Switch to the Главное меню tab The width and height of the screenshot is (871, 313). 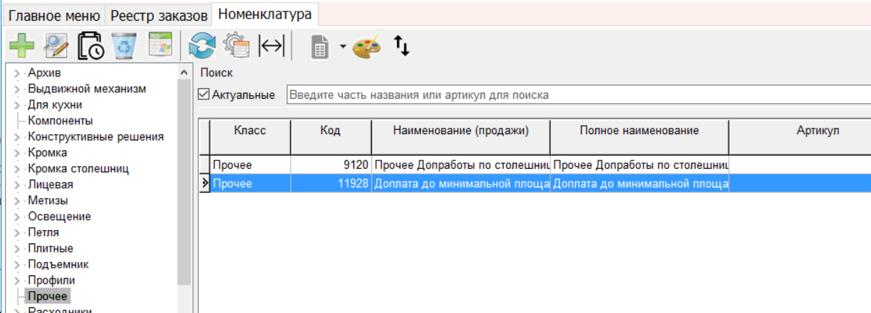[x=54, y=14]
